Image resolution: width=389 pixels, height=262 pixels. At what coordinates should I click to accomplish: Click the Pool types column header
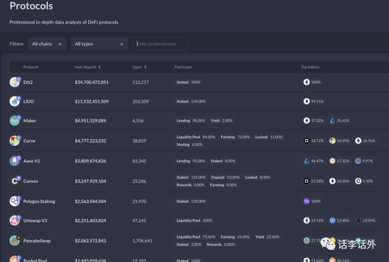[x=183, y=67]
